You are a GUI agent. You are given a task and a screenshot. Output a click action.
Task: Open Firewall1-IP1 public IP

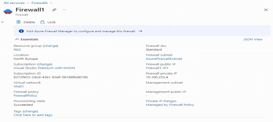click(x=157, y=68)
